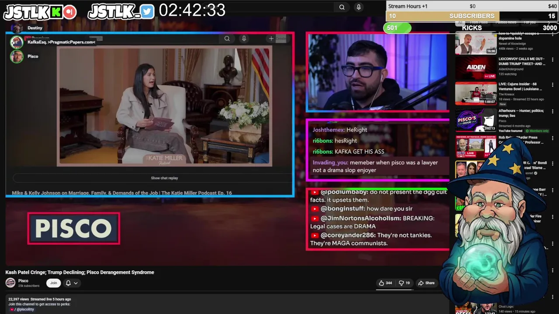The width and height of the screenshot is (559, 314).
Task: Click the Newel of Knowledge channel name
Action: (x=512, y=44)
